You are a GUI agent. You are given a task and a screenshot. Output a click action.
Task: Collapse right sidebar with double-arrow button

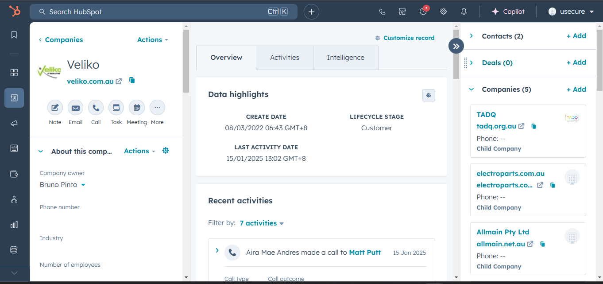coord(456,46)
